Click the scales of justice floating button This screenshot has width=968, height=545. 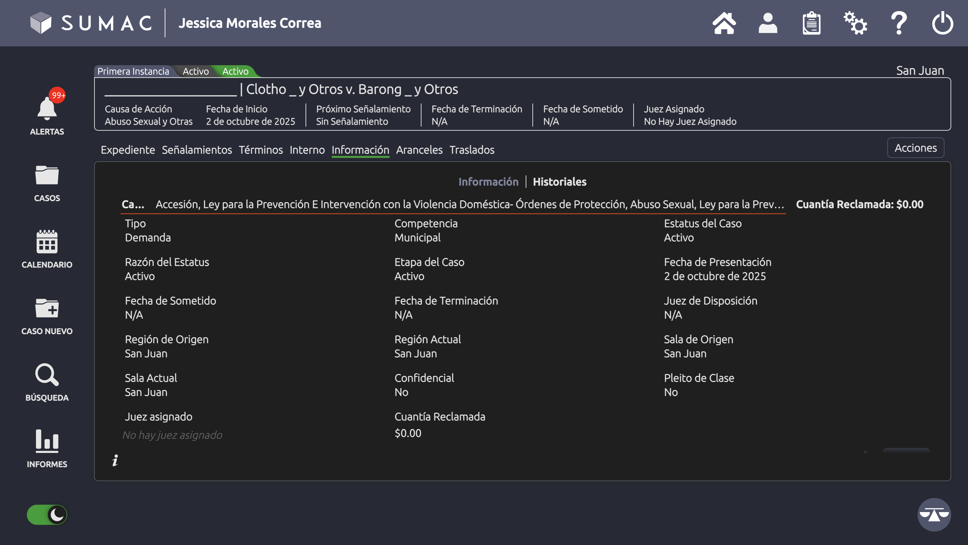[x=934, y=514]
